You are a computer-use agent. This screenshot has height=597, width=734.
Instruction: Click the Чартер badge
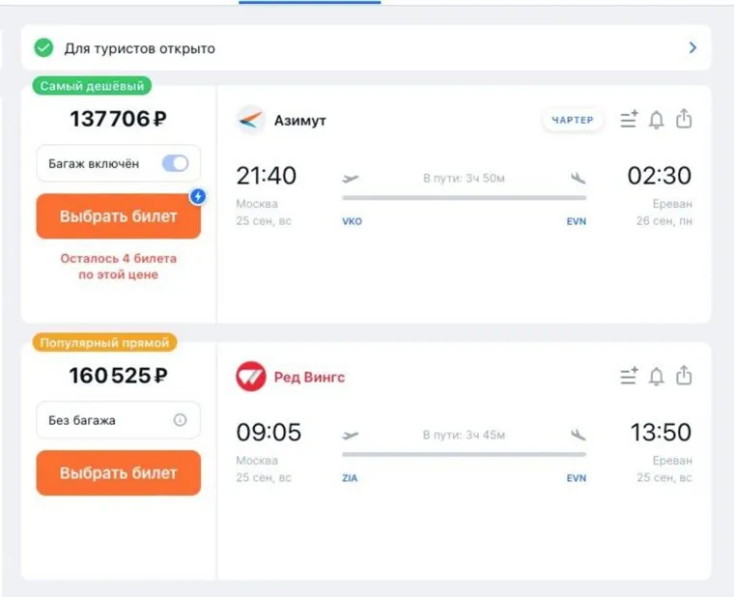click(x=573, y=120)
